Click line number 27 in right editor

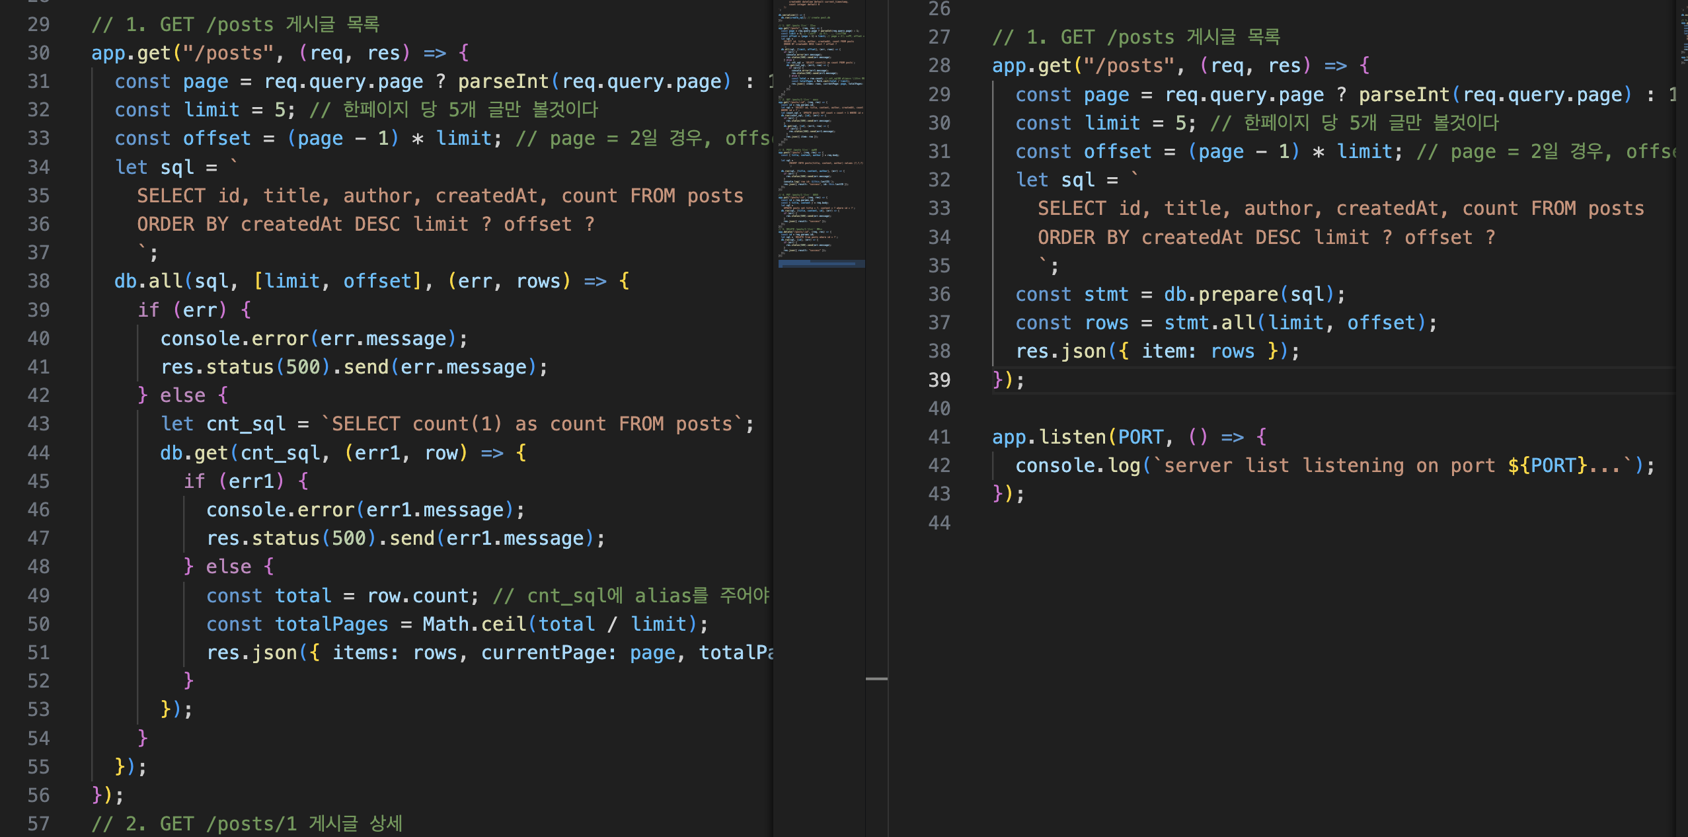pos(939,37)
